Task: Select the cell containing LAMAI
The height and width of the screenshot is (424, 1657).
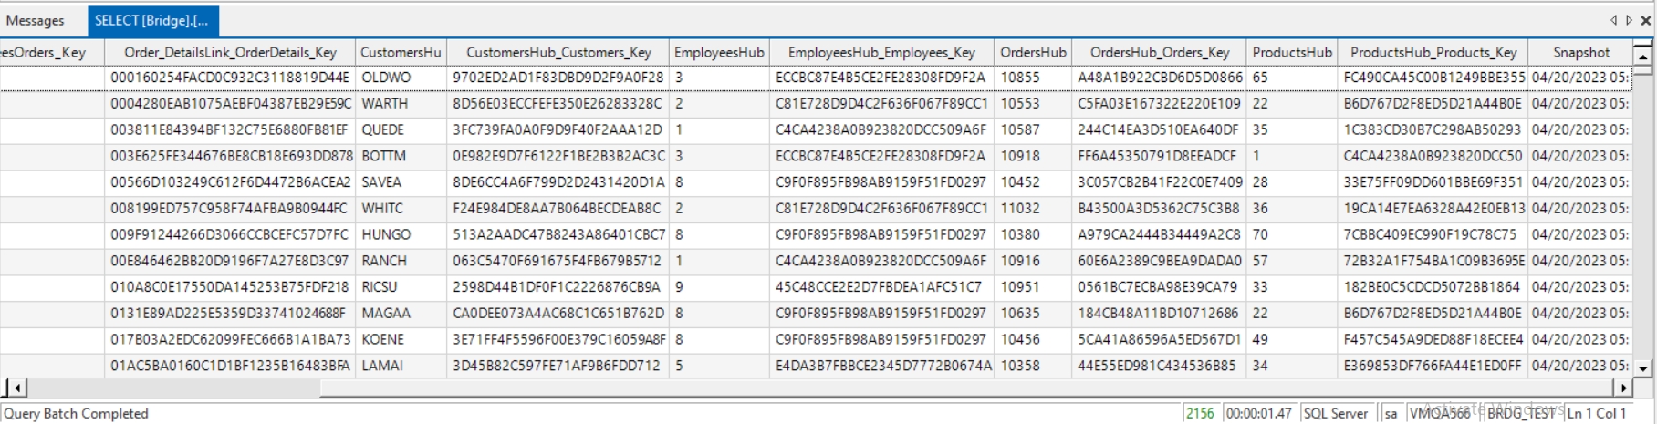Action: pyautogui.click(x=401, y=366)
